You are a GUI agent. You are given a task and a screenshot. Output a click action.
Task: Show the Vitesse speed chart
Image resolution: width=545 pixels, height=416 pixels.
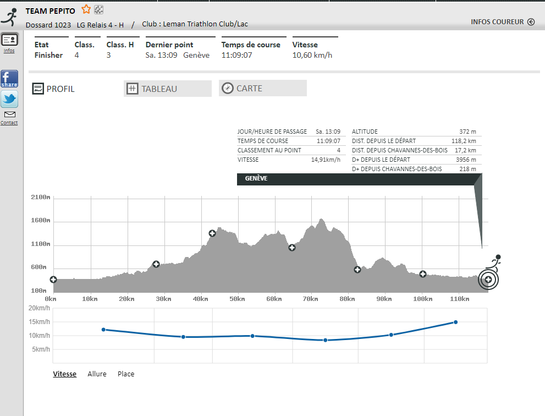click(x=64, y=374)
